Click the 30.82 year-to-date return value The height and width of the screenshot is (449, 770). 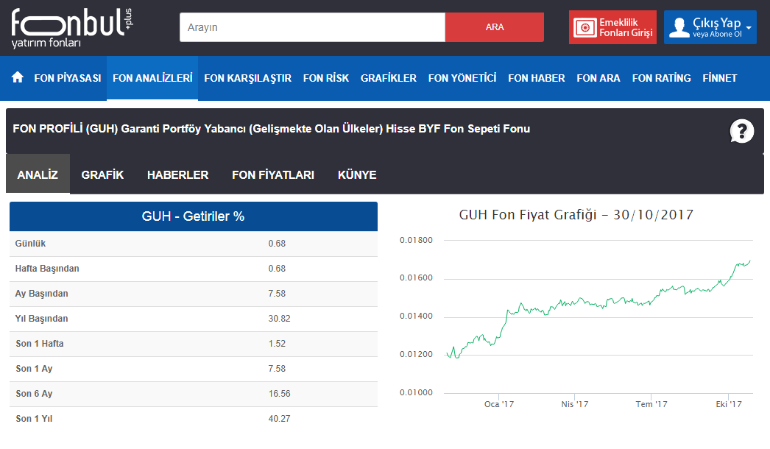[x=280, y=319]
